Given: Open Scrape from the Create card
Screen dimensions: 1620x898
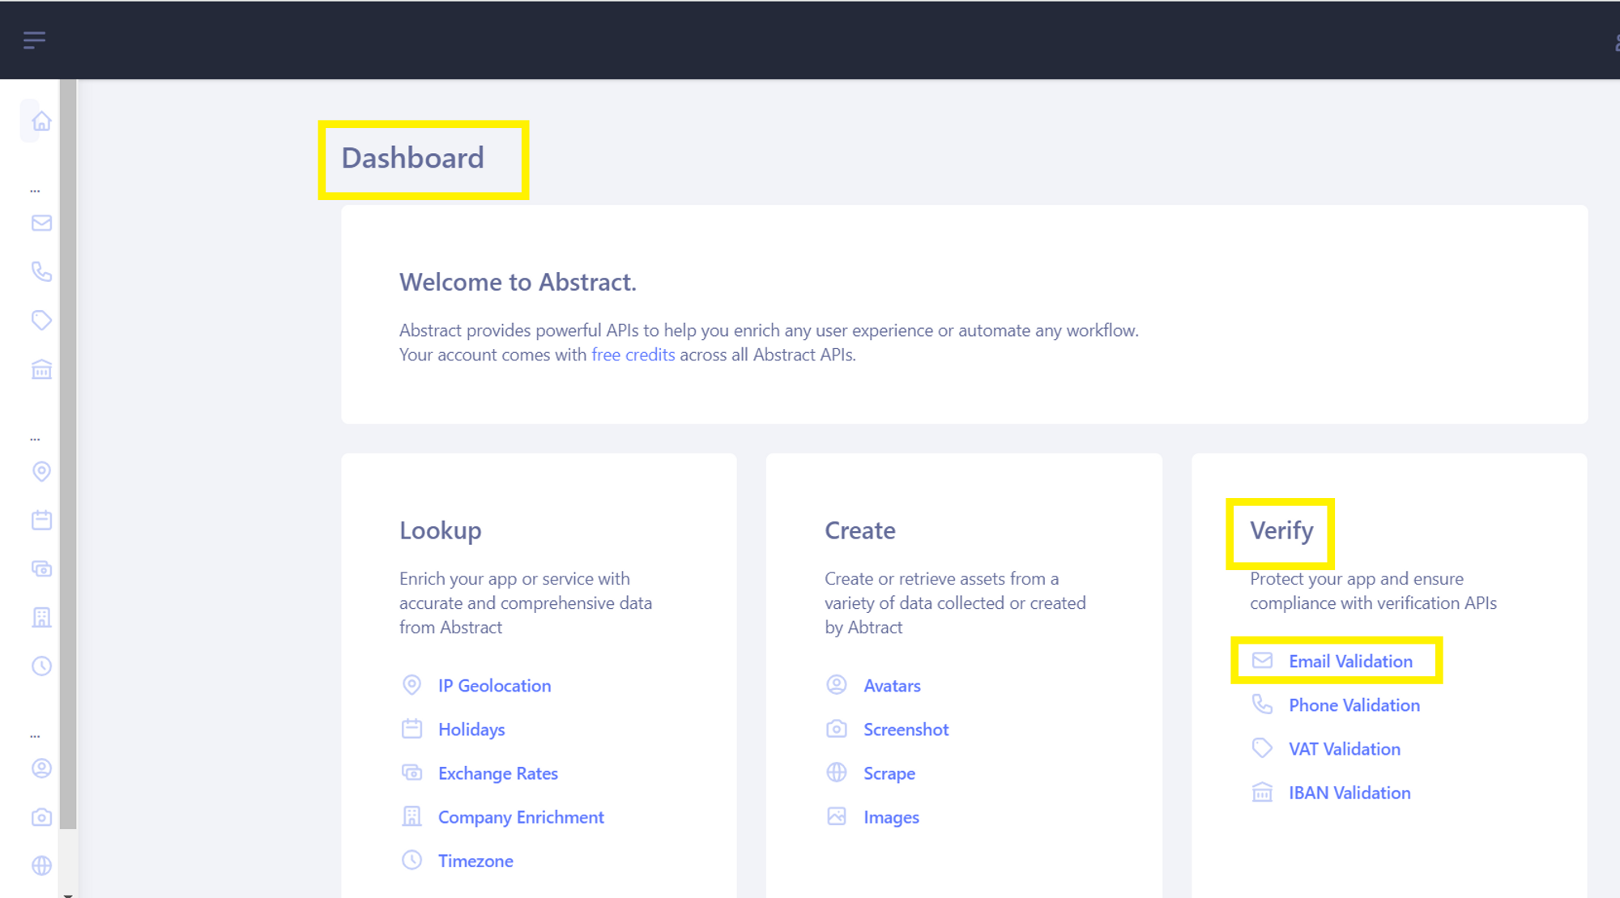Looking at the screenshot, I should pos(889,773).
